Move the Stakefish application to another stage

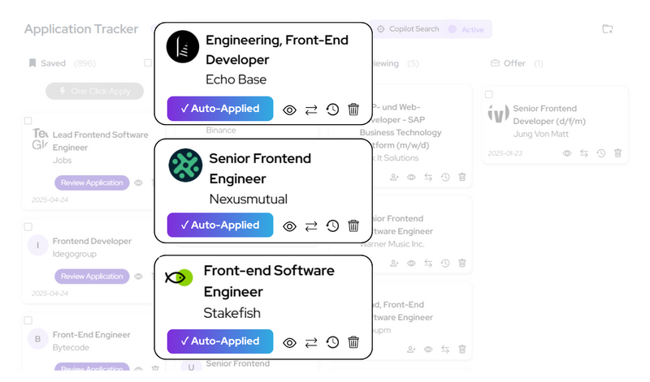point(311,342)
